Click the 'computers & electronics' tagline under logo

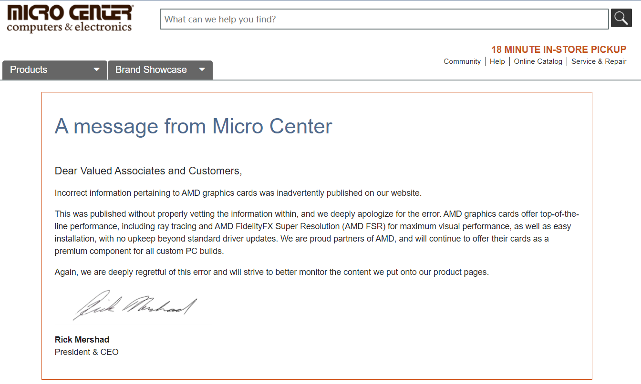pos(69,27)
